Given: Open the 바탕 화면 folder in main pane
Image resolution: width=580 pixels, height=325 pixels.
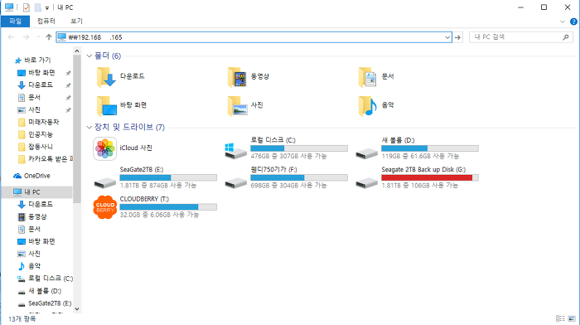Looking at the screenshot, I should [x=122, y=105].
